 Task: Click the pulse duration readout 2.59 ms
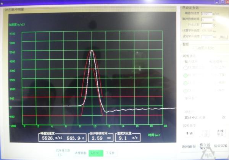pos(101,138)
